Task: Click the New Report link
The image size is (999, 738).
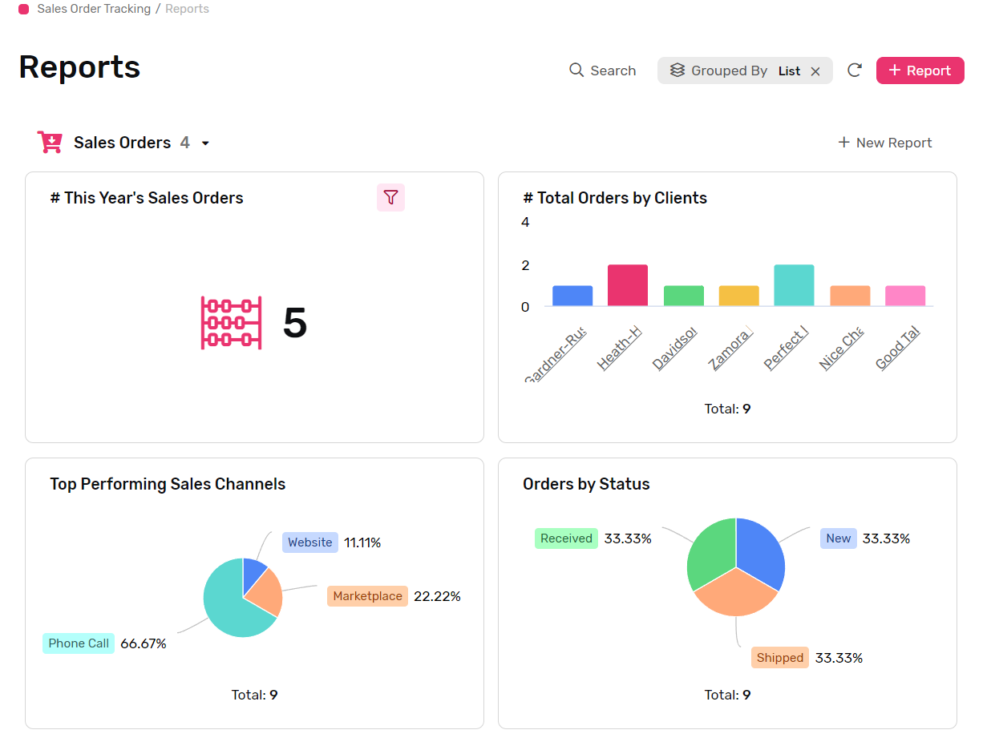Action: [893, 142]
